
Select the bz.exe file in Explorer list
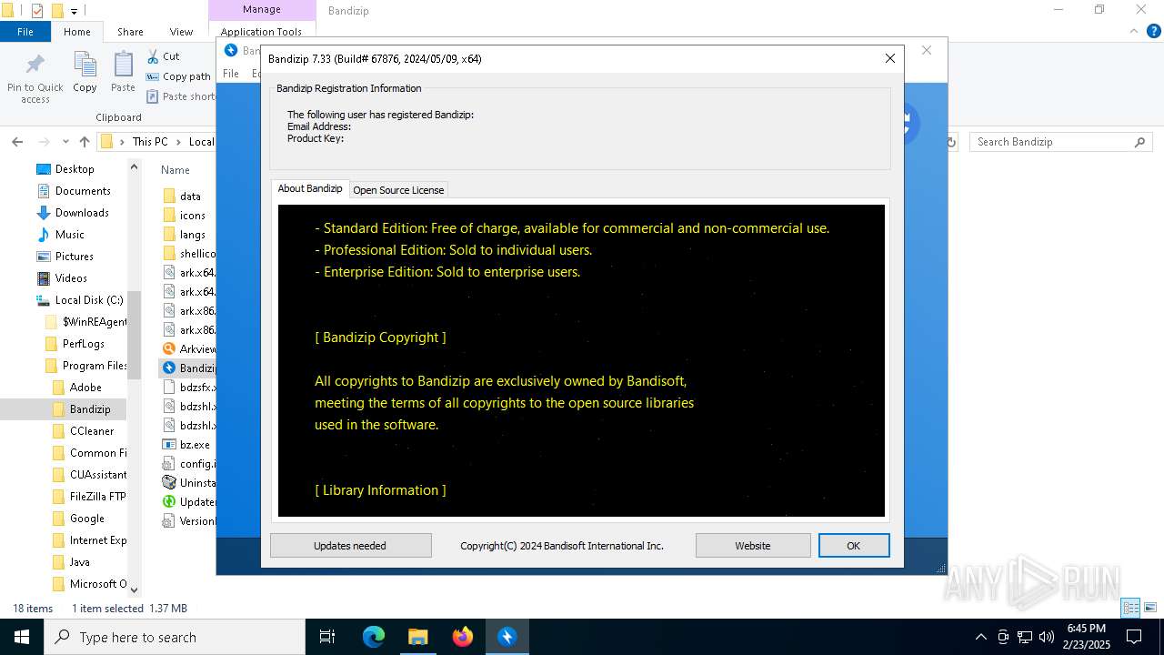188,445
